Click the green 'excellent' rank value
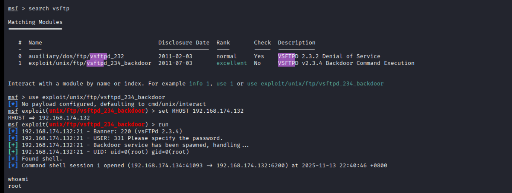This screenshot has height=193, width=512. (232, 63)
